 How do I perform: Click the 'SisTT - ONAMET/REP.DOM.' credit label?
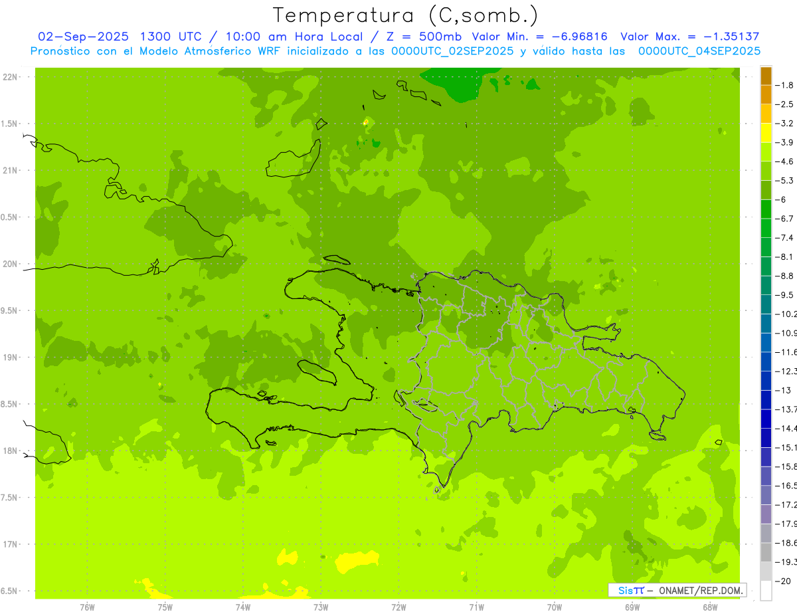pyautogui.click(x=677, y=590)
